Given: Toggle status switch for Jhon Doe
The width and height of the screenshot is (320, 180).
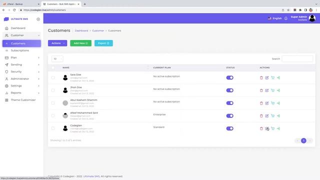Looking at the screenshot, I should click(x=230, y=90).
